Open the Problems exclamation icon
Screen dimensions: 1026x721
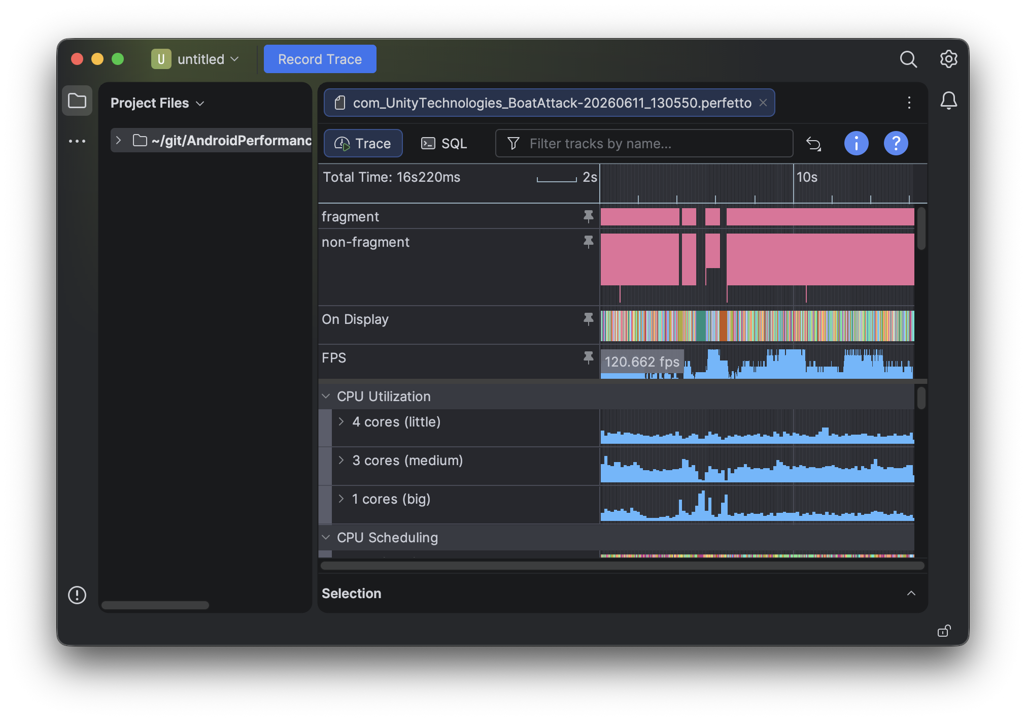pos(77,595)
